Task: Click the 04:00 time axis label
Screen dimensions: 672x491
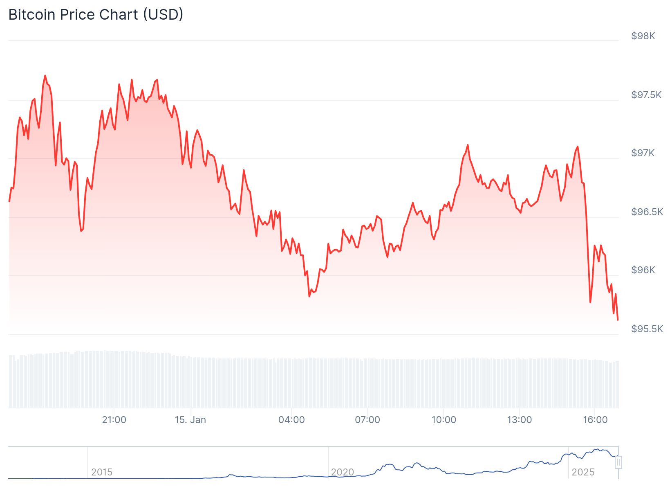Action: pos(291,420)
